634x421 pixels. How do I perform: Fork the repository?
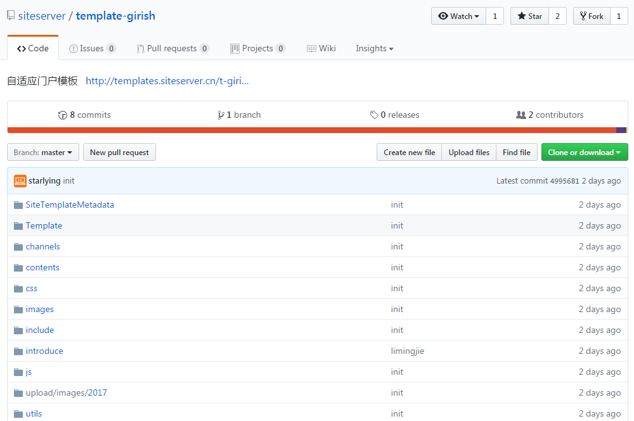591,16
